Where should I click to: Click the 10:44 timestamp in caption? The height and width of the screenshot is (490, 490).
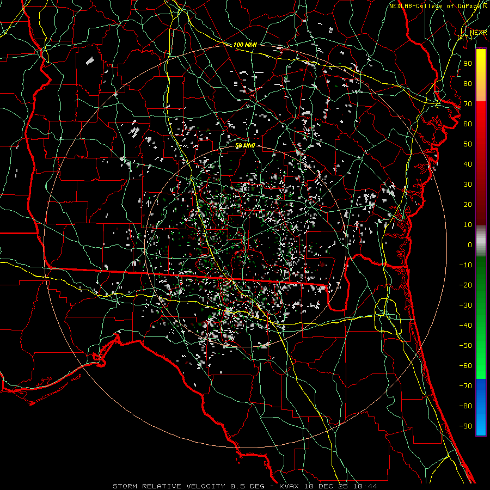pyautogui.click(x=365, y=486)
